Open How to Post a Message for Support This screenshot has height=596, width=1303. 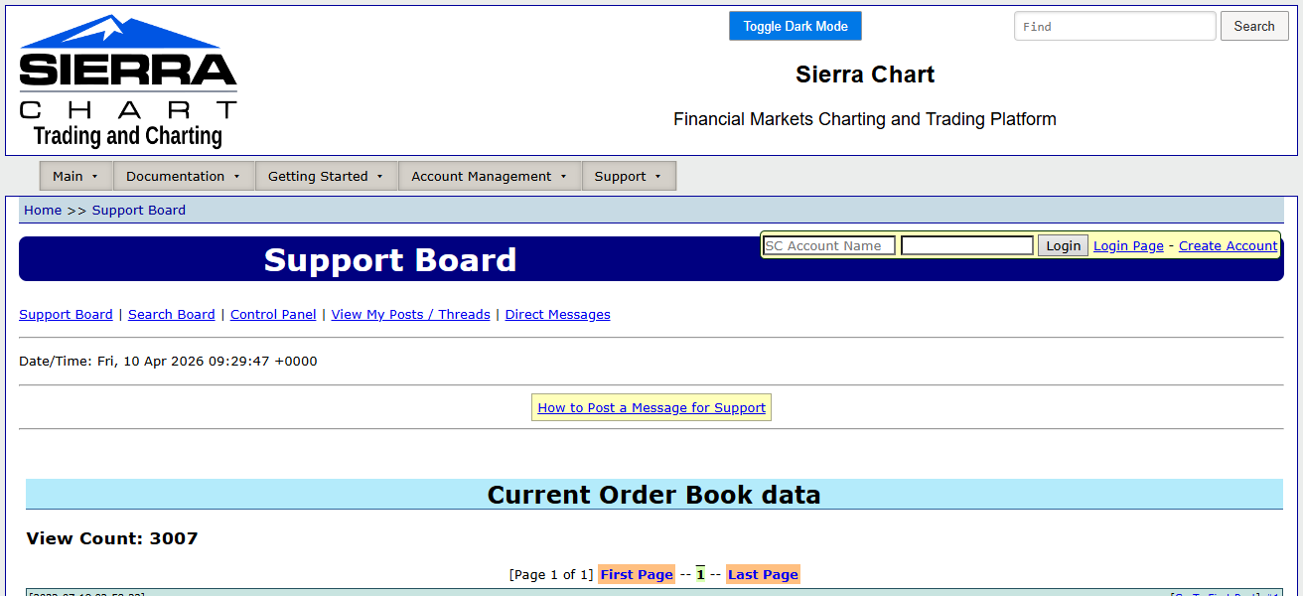coord(651,407)
